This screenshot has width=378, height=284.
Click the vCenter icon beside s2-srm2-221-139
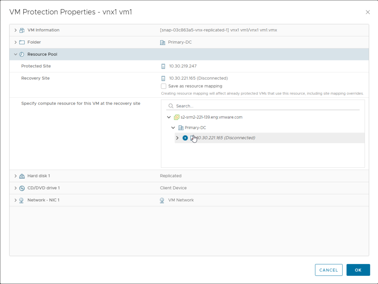point(177,117)
